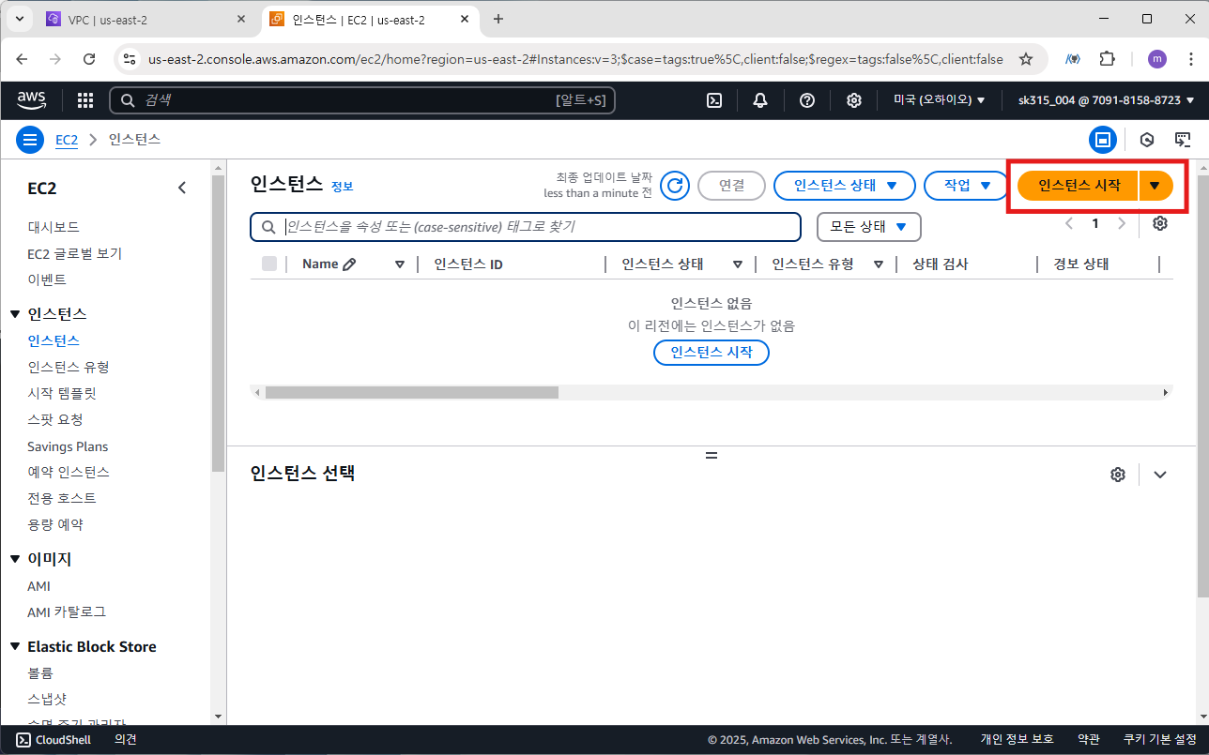
Task: Edit the Name column pencil icon
Action: (x=349, y=264)
